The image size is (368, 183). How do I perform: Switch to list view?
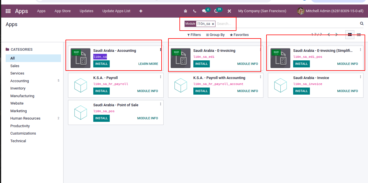click(x=359, y=35)
